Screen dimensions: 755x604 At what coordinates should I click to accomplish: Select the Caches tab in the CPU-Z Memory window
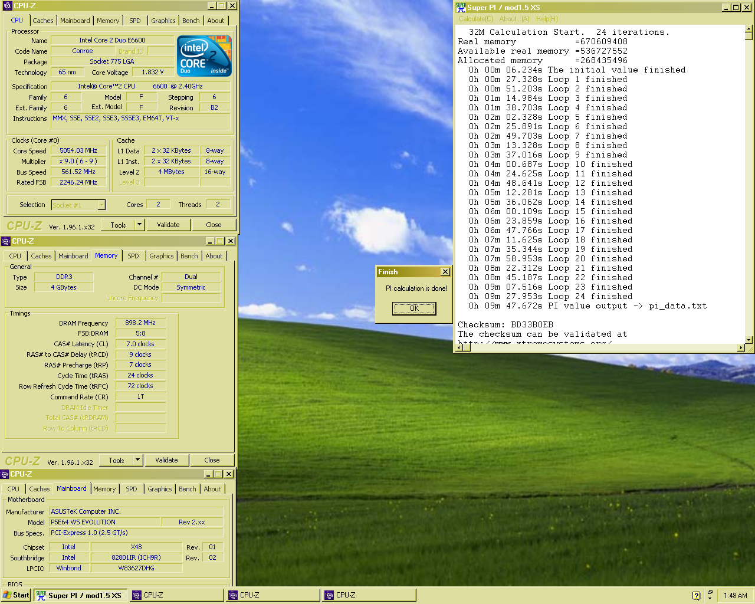pos(41,256)
